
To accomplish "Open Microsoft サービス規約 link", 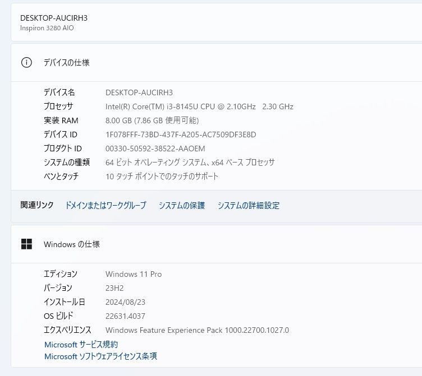I will pos(81,344).
